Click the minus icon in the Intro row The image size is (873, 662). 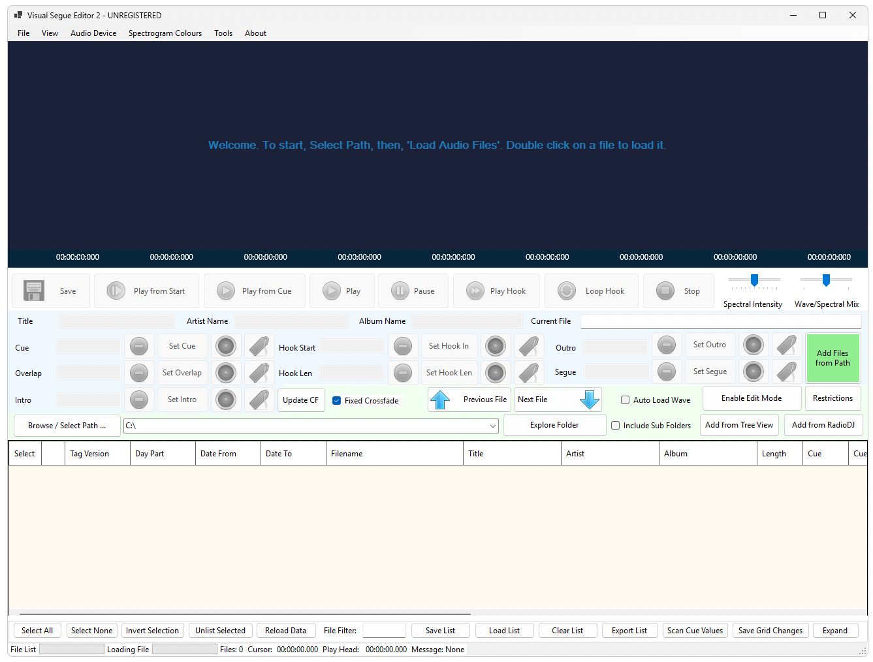[139, 400]
